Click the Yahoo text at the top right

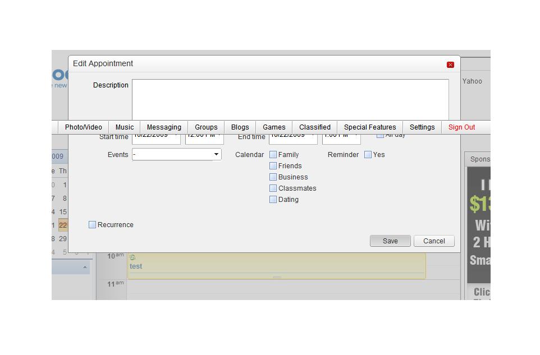(x=472, y=81)
